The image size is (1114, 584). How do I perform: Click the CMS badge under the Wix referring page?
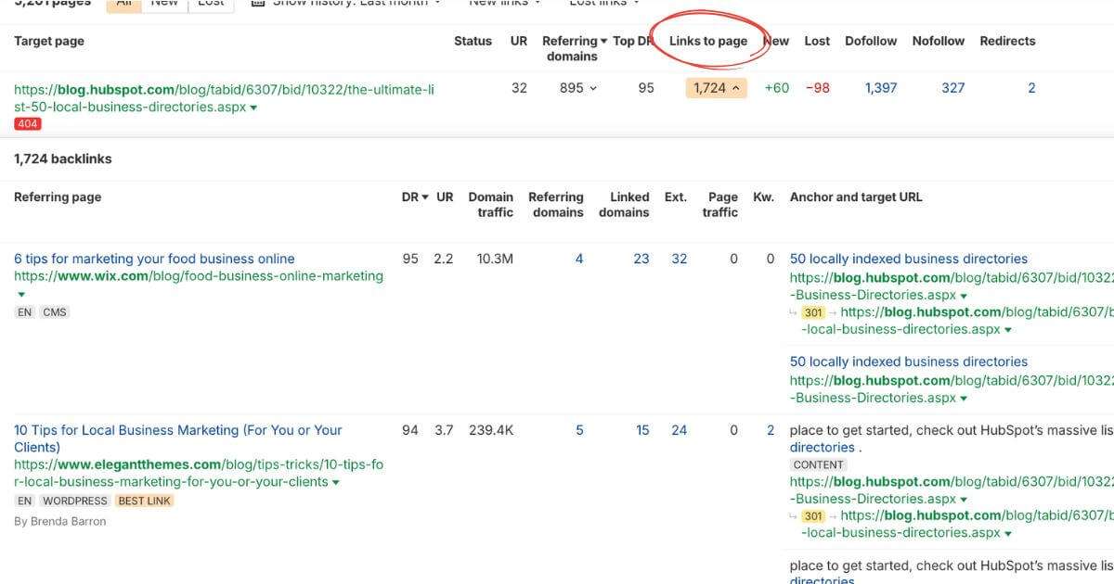coord(54,311)
